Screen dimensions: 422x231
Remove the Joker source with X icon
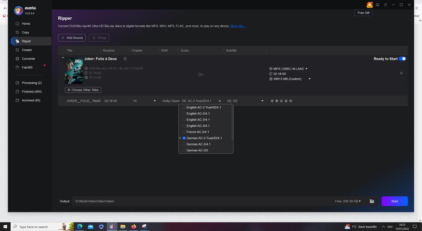pos(401,73)
